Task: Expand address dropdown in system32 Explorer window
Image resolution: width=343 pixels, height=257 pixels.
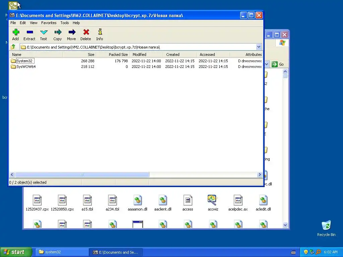Action: click(x=267, y=64)
